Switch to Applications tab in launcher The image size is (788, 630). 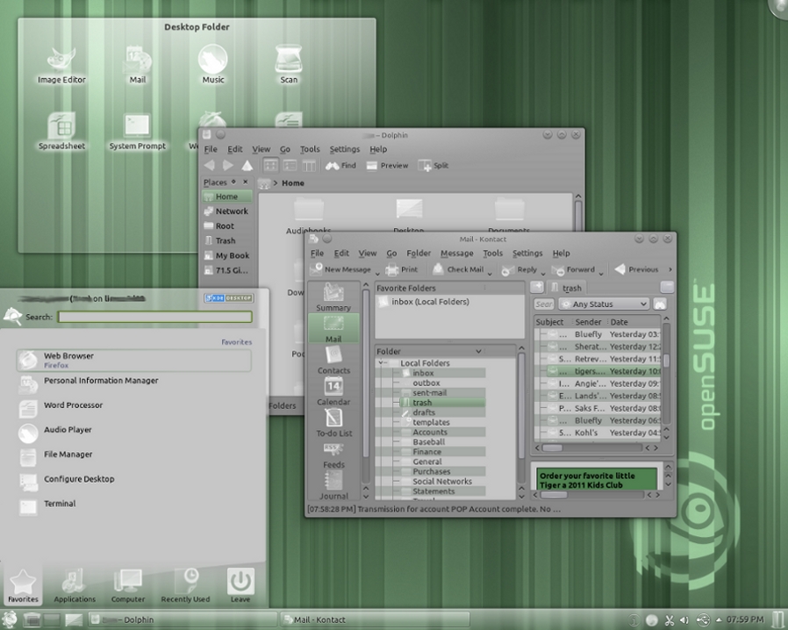[x=75, y=585]
